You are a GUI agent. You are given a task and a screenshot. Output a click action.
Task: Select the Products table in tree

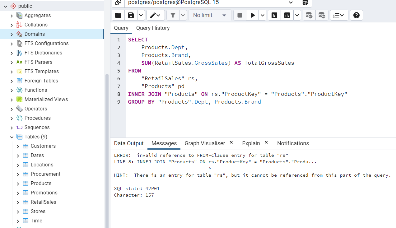click(x=41, y=183)
